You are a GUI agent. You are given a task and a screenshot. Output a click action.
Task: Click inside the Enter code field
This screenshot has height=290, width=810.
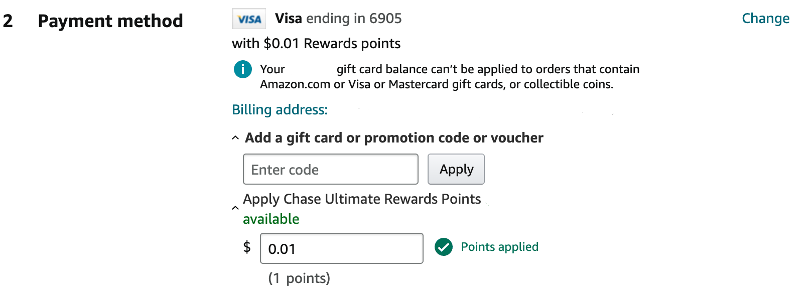click(x=330, y=170)
